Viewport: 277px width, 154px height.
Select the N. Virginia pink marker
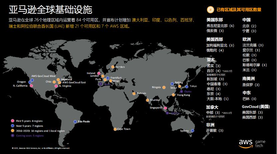pyautogui.click(x=56, y=86)
